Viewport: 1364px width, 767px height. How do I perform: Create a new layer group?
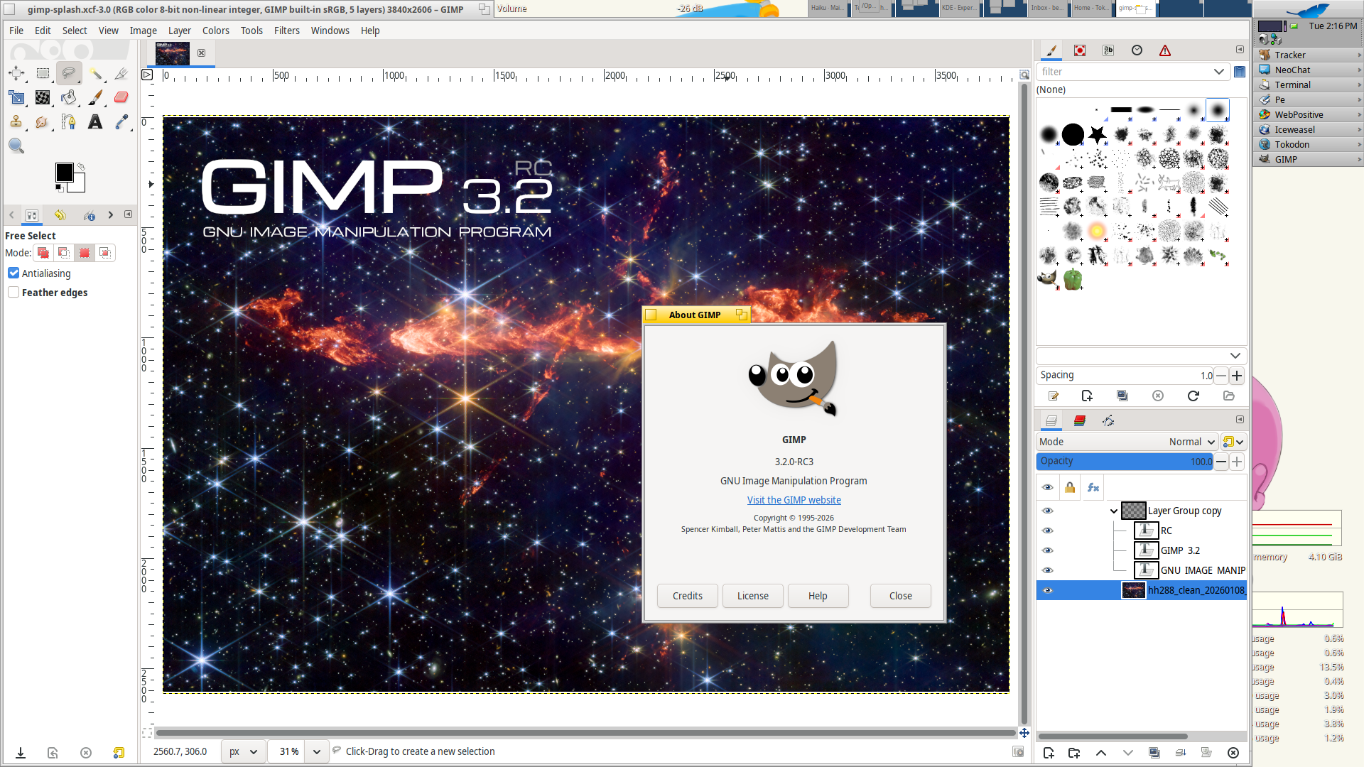click(1074, 753)
